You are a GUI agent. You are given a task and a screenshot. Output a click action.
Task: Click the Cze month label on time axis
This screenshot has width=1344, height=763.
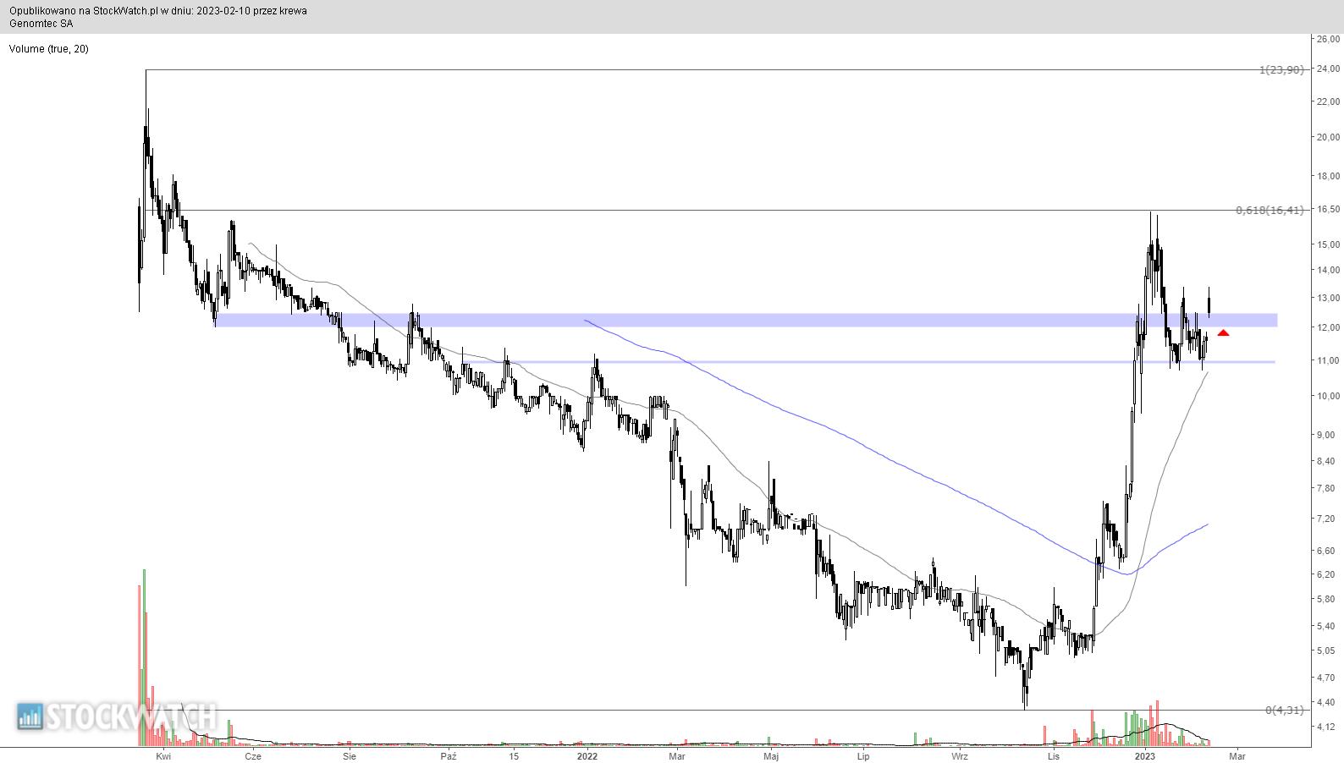point(252,756)
